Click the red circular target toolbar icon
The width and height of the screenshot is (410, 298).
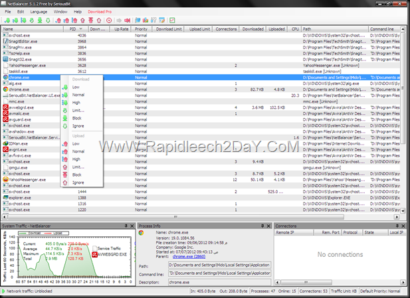(x=109, y=20)
